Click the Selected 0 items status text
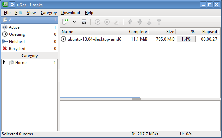This screenshot has height=138, width=222. click(x=17, y=134)
